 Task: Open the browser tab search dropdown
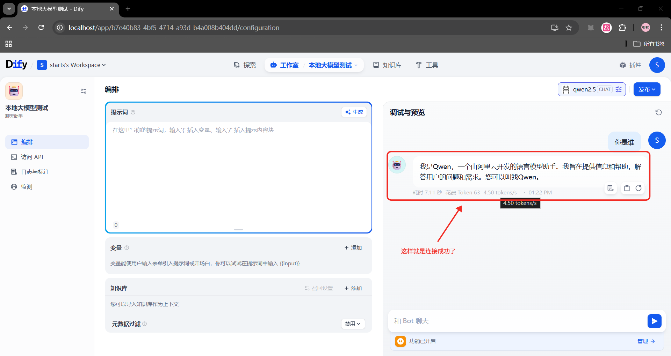[9, 9]
